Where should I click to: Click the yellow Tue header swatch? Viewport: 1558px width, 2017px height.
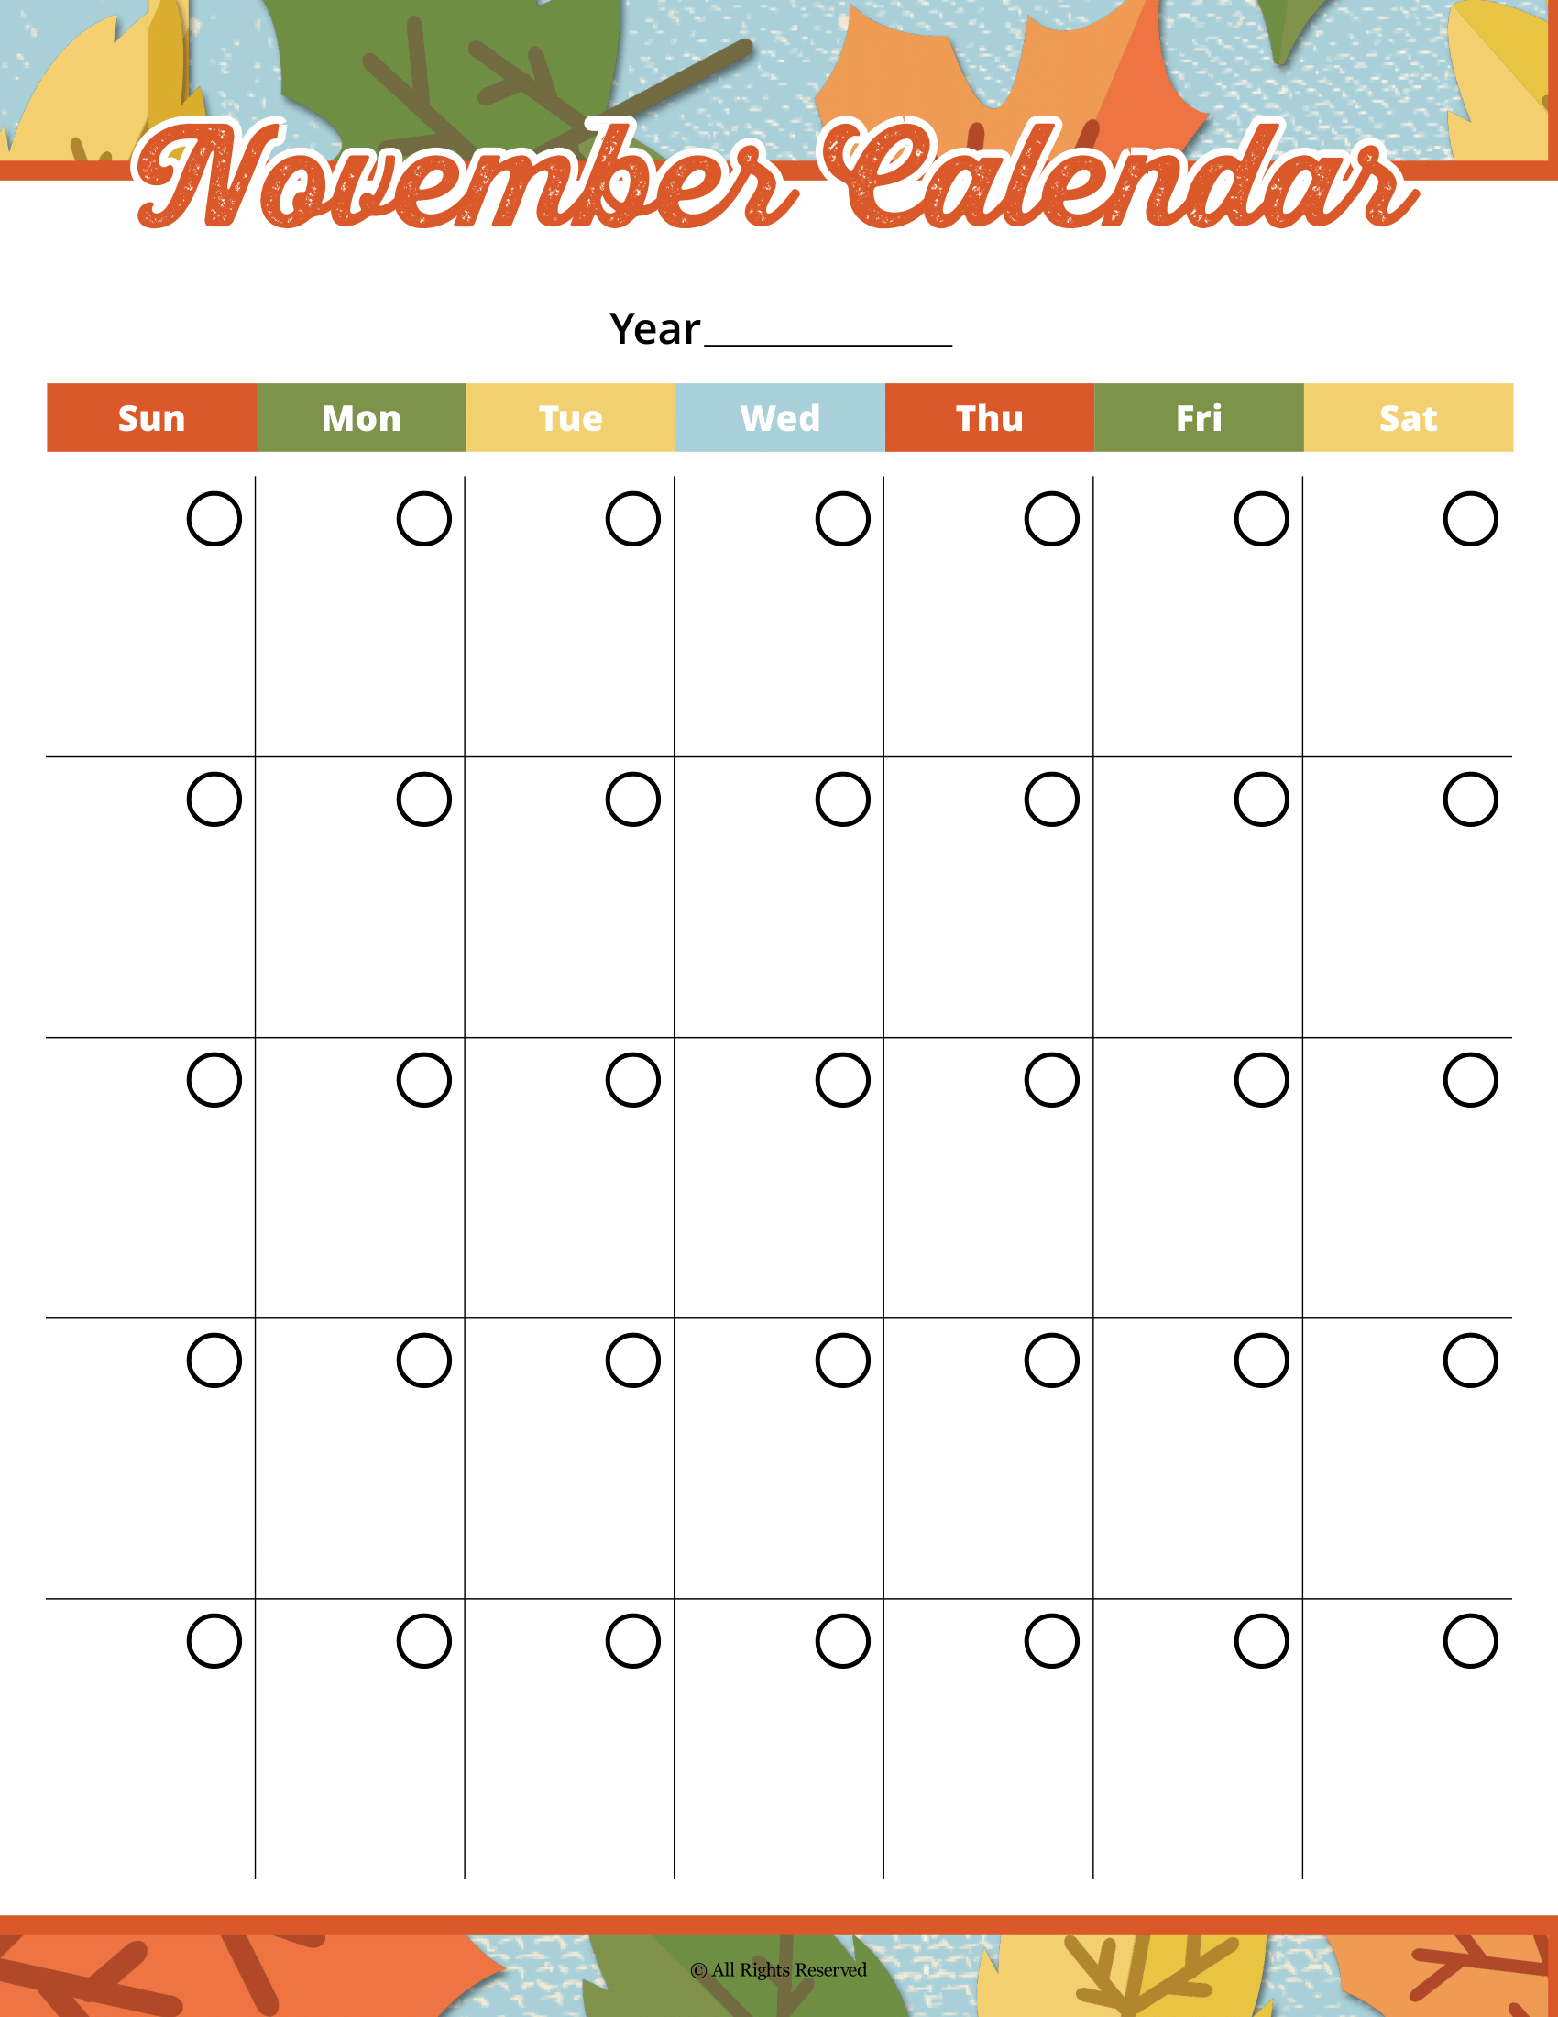pos(570,417)
